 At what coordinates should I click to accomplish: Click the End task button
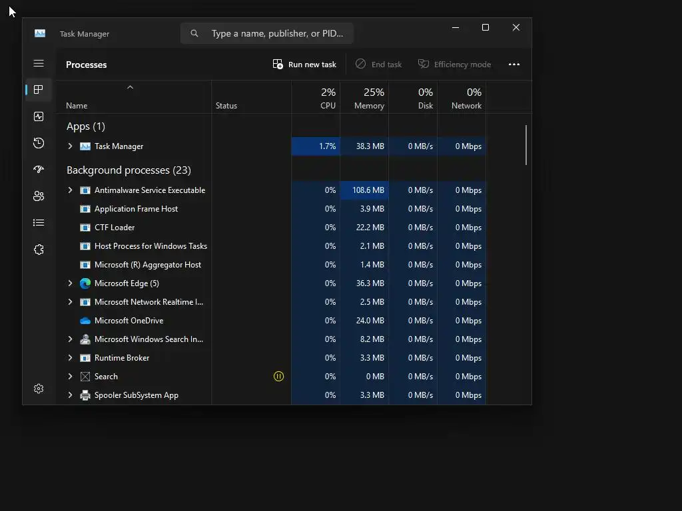pos(378,65)
